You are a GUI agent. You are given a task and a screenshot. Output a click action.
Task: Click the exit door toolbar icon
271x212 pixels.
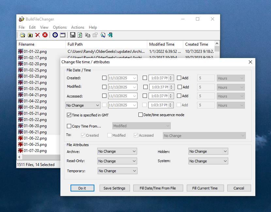coord(110,35)
